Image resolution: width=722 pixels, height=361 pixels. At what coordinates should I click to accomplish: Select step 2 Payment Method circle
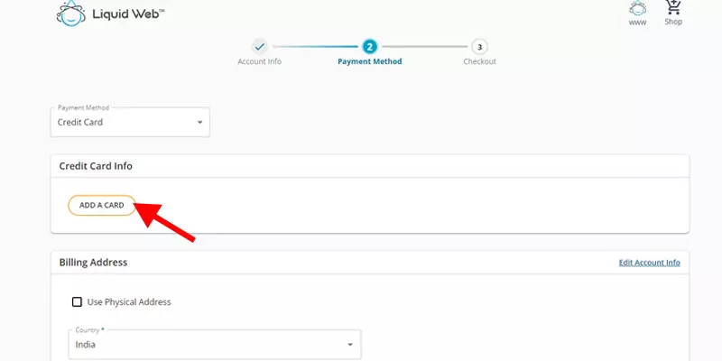click(x=369, y=47)
